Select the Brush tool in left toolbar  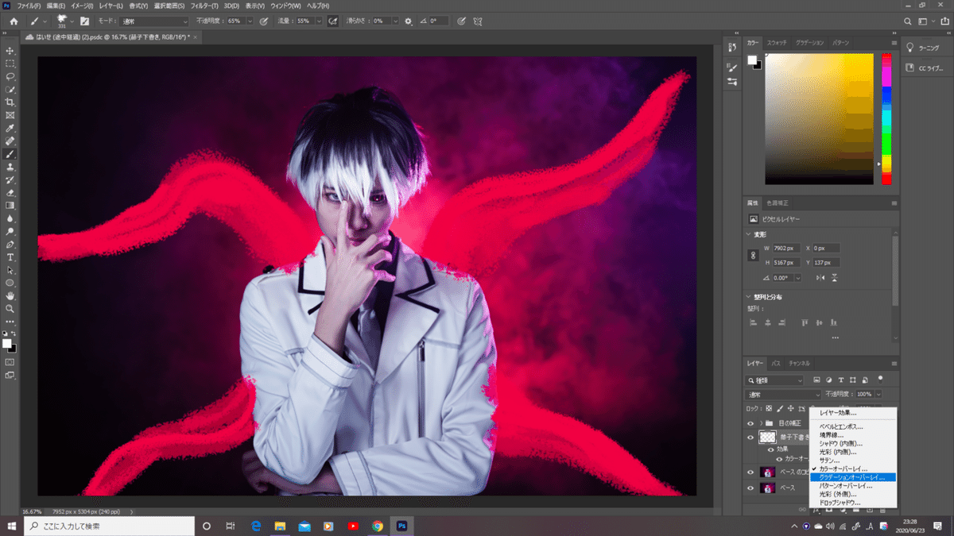point(10,154)
